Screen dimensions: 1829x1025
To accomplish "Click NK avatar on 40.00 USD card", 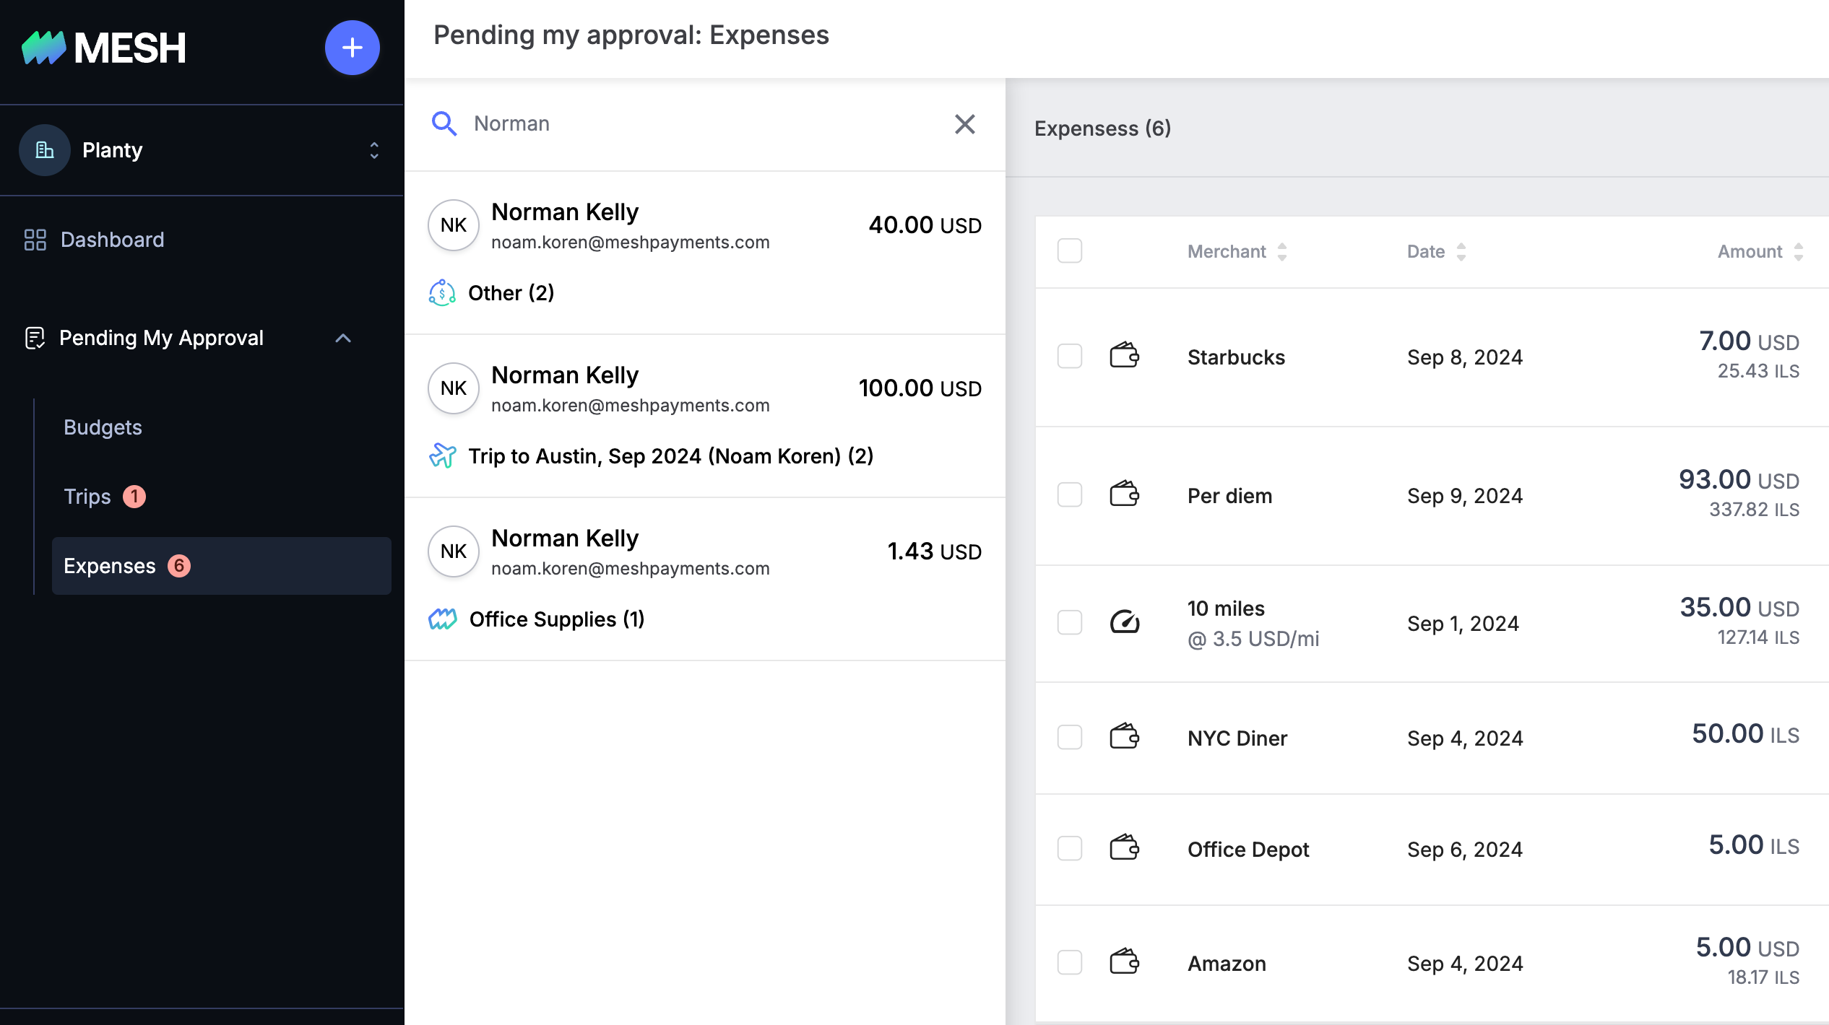I will click(454, 225).
